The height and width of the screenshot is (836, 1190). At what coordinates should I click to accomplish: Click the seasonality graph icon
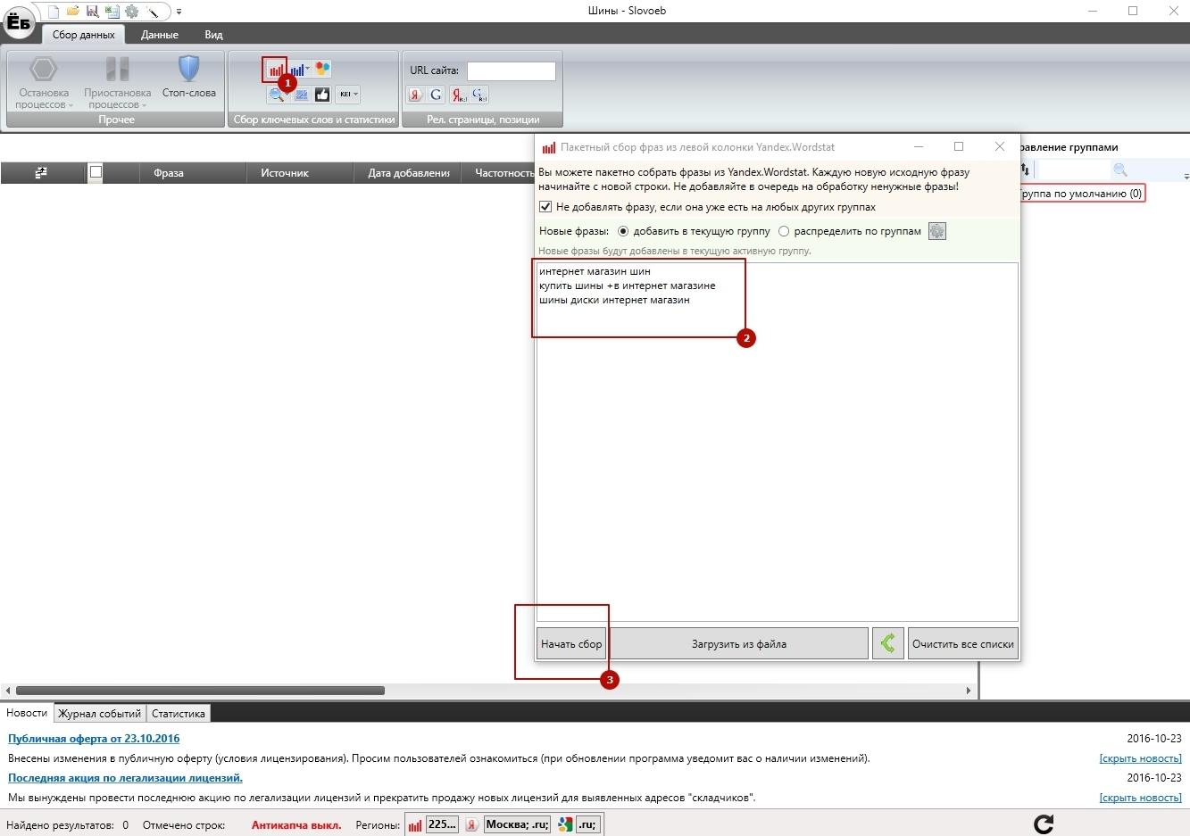[x=301, y=94]
